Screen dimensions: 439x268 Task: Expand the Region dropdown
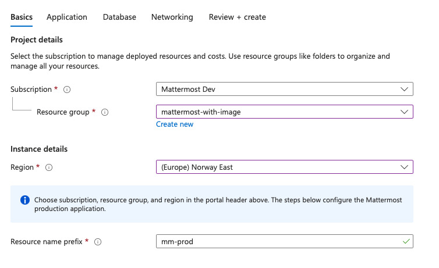(x=285, y=167)
